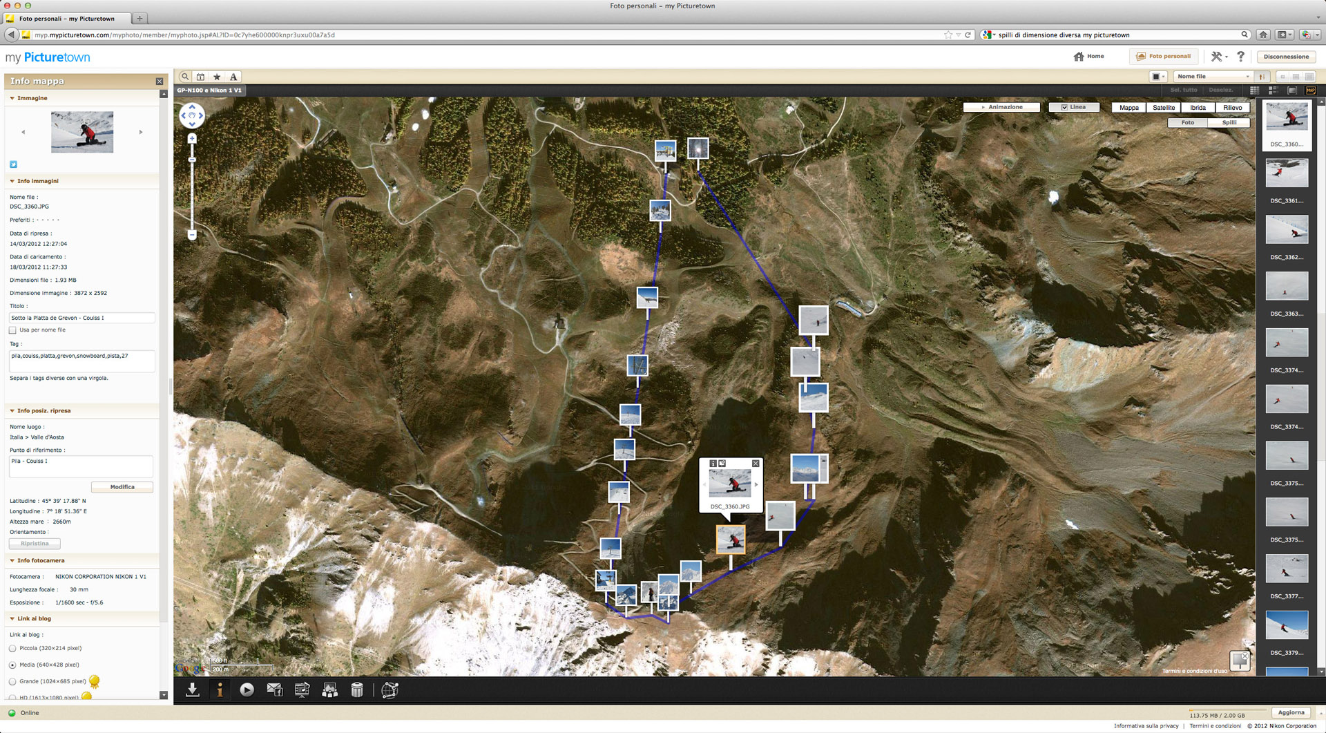Switch map to Mappa view
The width and height of the screenshot is (1326, 733).
click(1128, 108)
